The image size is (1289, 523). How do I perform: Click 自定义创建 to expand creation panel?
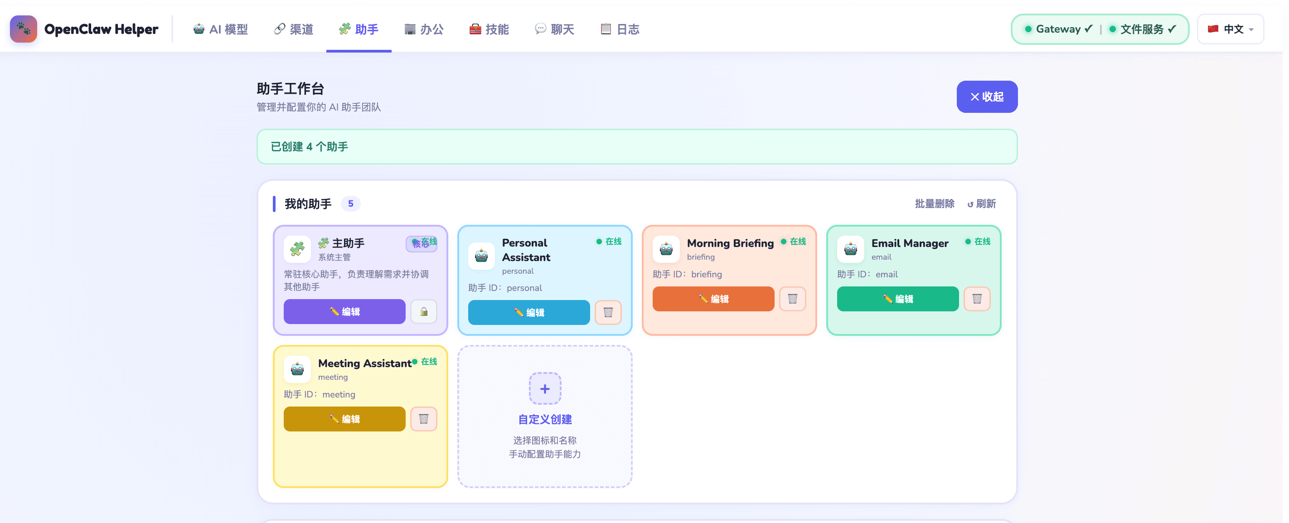coord(544,419)
